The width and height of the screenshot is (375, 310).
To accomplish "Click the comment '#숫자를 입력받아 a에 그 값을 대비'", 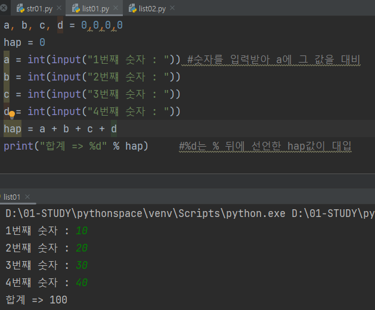I will pyautogui.click(x=274, y=60).
